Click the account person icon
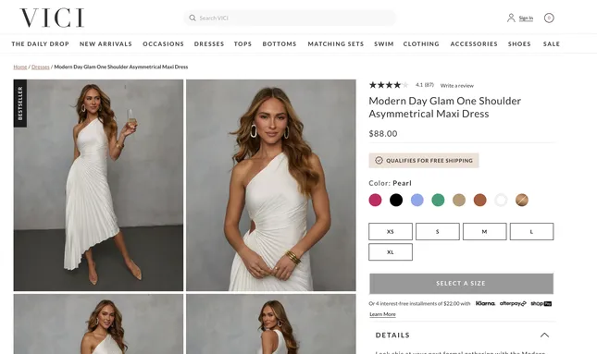This screenshot has width=597, height=354. 511,18
